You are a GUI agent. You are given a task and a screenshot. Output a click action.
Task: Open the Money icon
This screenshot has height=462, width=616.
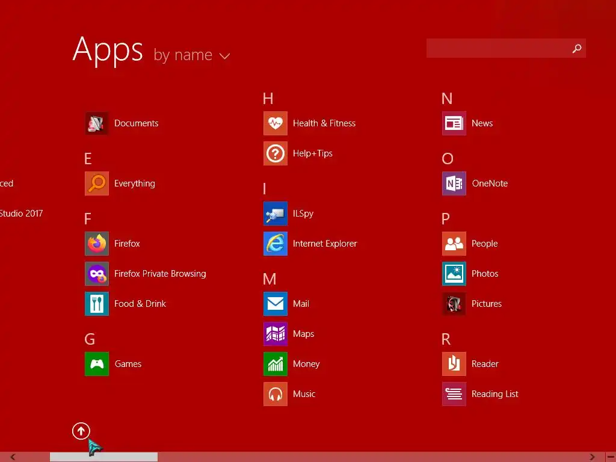pos(276,364)
